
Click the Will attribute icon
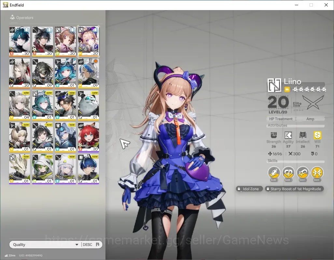(x=317, y=135)
